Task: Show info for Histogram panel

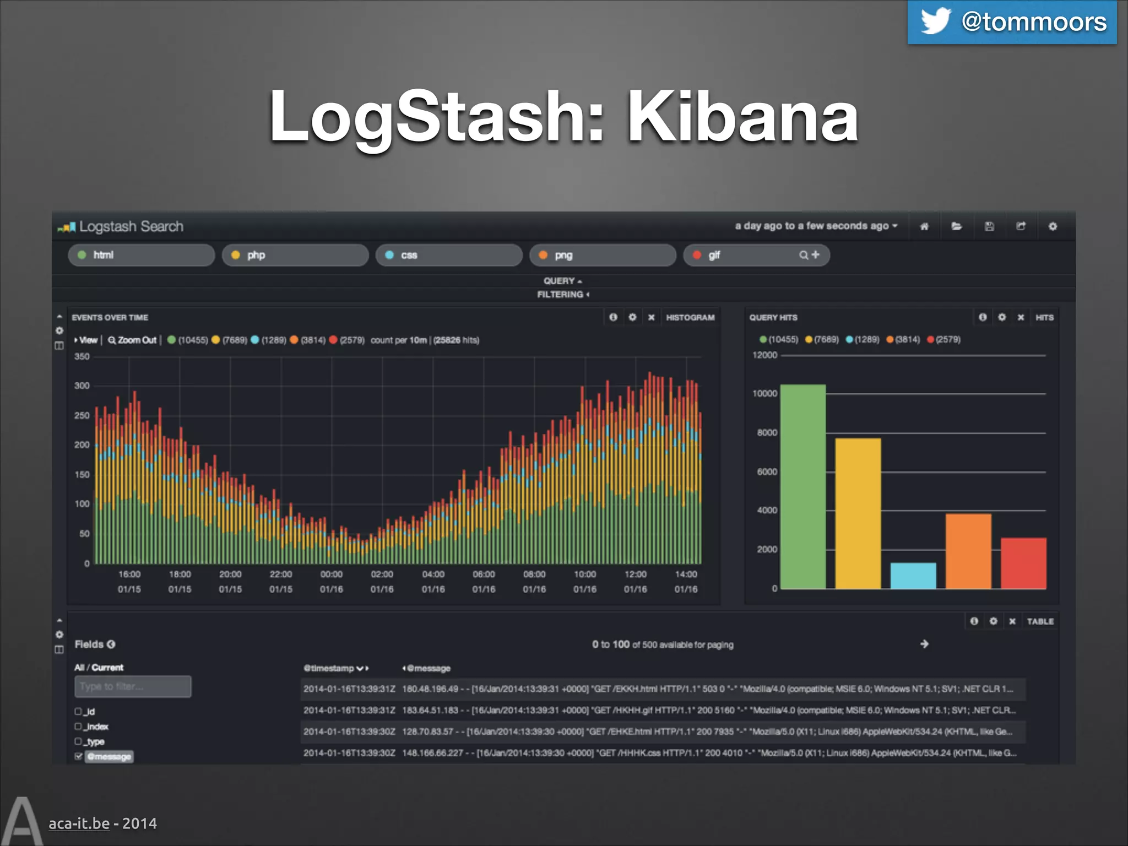Action: pos(613,317)
